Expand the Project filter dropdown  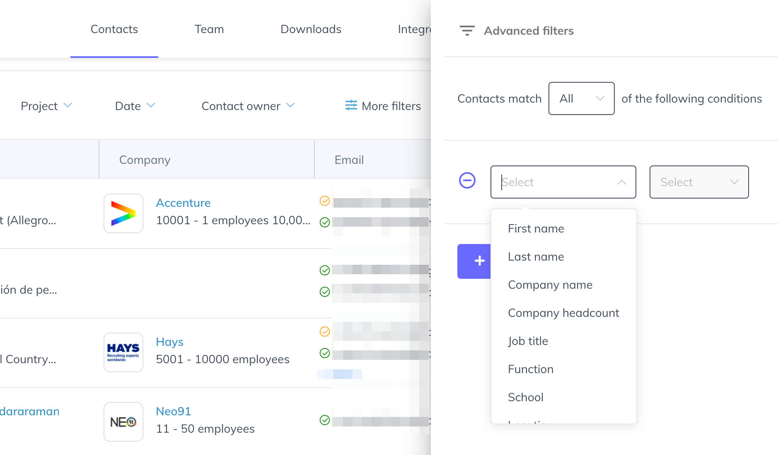(x=46, y=106)
